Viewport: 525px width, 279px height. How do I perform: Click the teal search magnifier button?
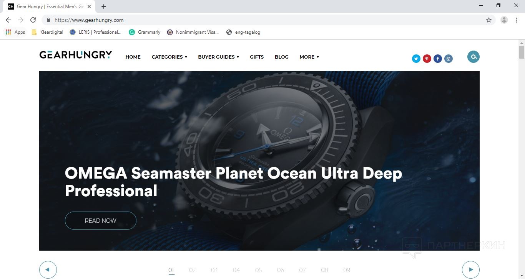pyautogui.click(x=473, y=57)
